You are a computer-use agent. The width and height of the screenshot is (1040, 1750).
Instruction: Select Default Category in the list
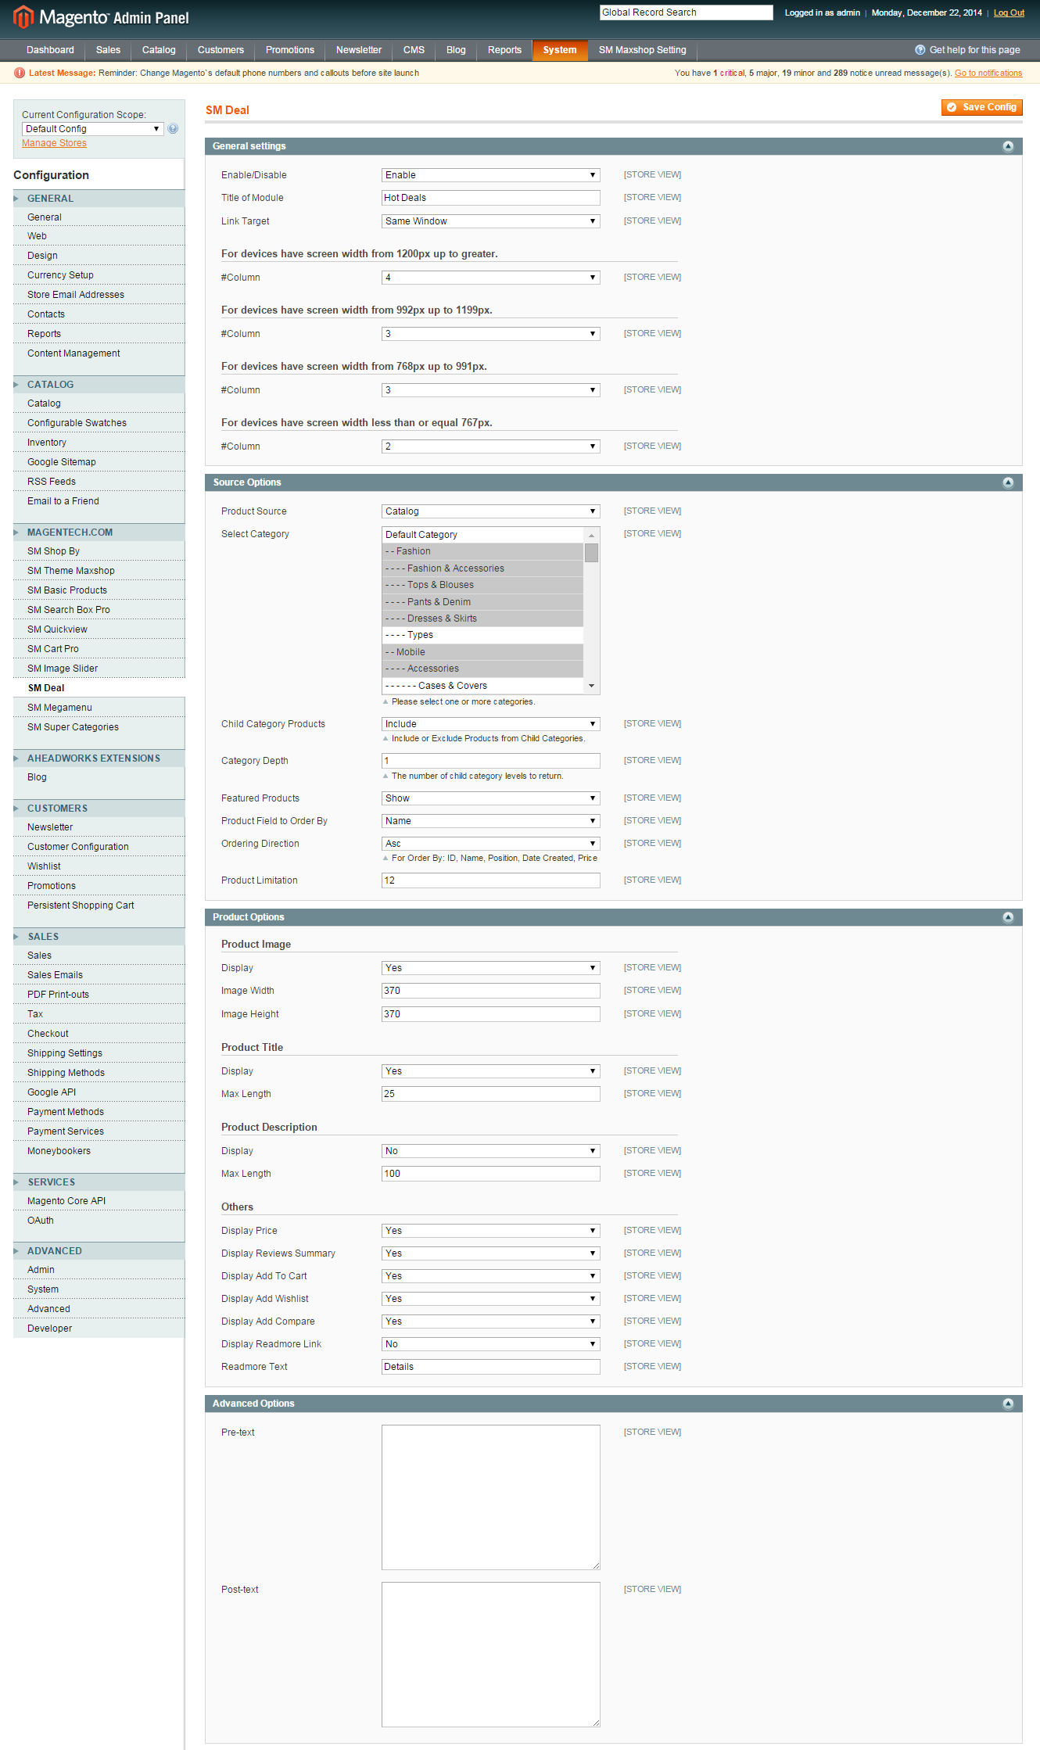(x=483, y=535)
